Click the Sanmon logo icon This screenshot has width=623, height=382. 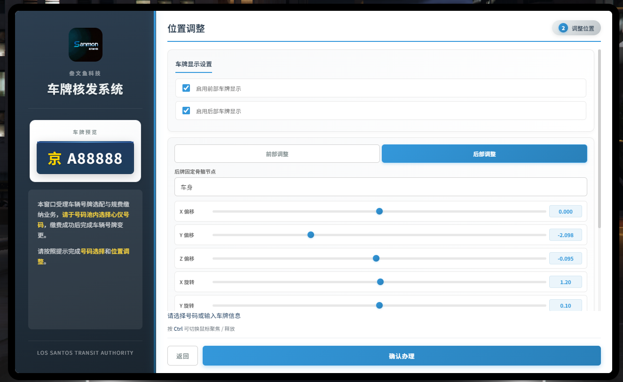click(86, 45)
